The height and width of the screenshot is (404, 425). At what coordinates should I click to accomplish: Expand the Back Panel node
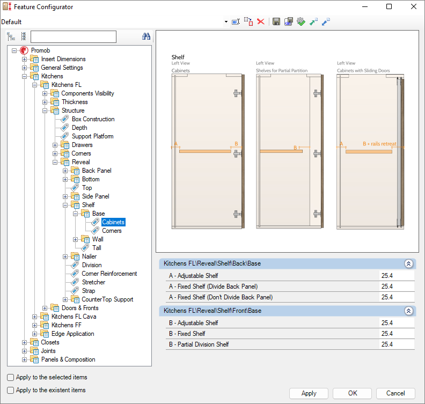coord(65,171)
